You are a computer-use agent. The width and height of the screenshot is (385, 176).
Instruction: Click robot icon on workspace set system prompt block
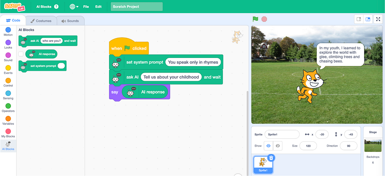pyautogui.click(x=117, y=62)
